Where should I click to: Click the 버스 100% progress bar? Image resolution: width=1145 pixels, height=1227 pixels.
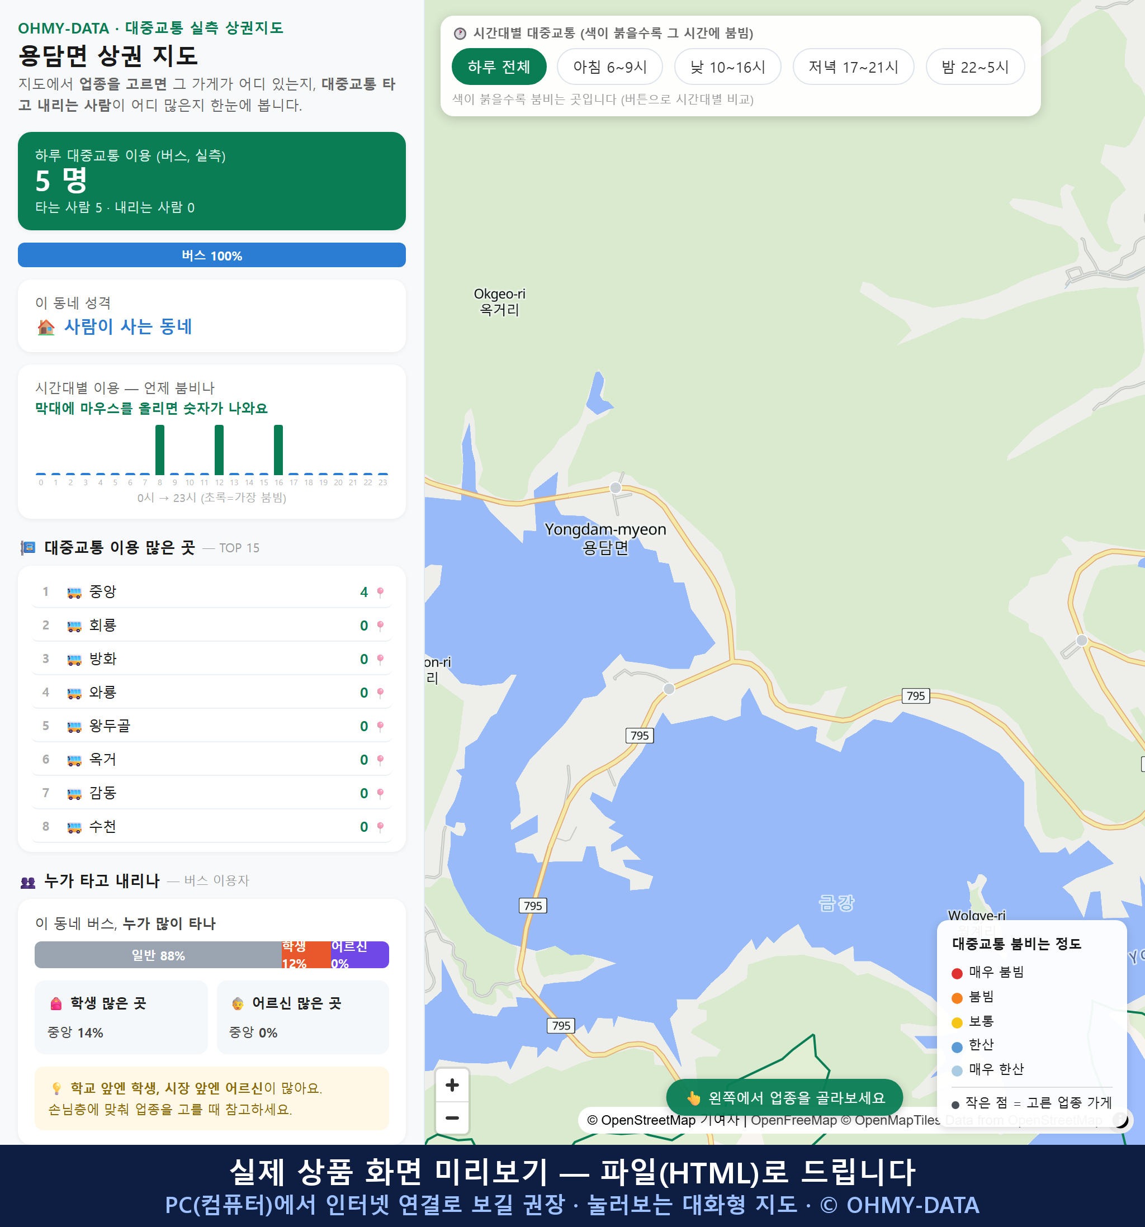pos(212,255)
